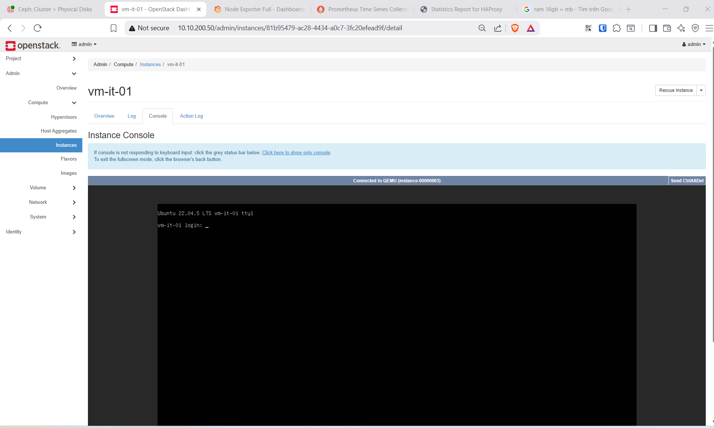This screenshot has height=428, width=714.
Task: Open browser hamburger menu
Action: (709, 28)
